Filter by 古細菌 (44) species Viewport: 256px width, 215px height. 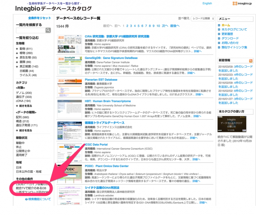pyautogui.click(x=27, y=71)
